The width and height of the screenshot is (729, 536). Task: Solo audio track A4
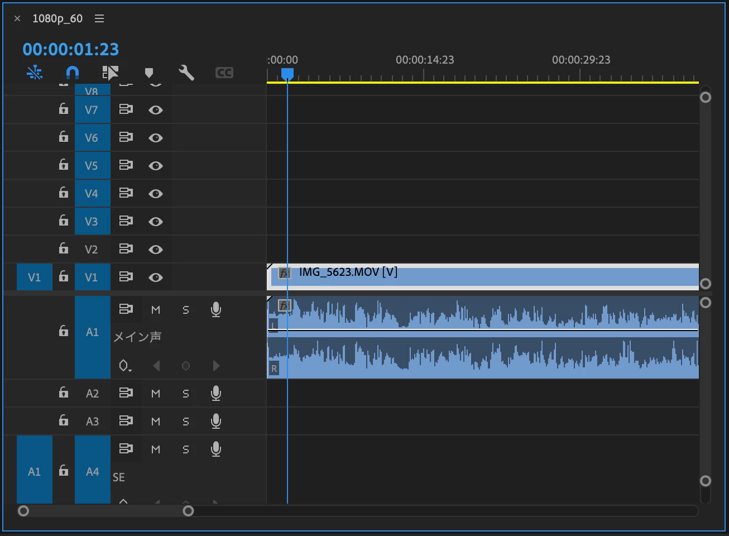(x=186, y=449)
